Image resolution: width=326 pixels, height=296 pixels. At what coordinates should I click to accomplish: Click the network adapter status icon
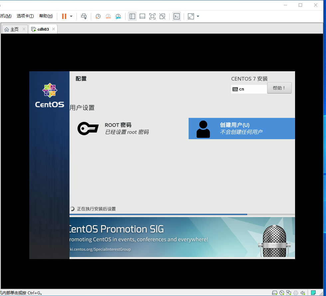click(x=289, y=293)
